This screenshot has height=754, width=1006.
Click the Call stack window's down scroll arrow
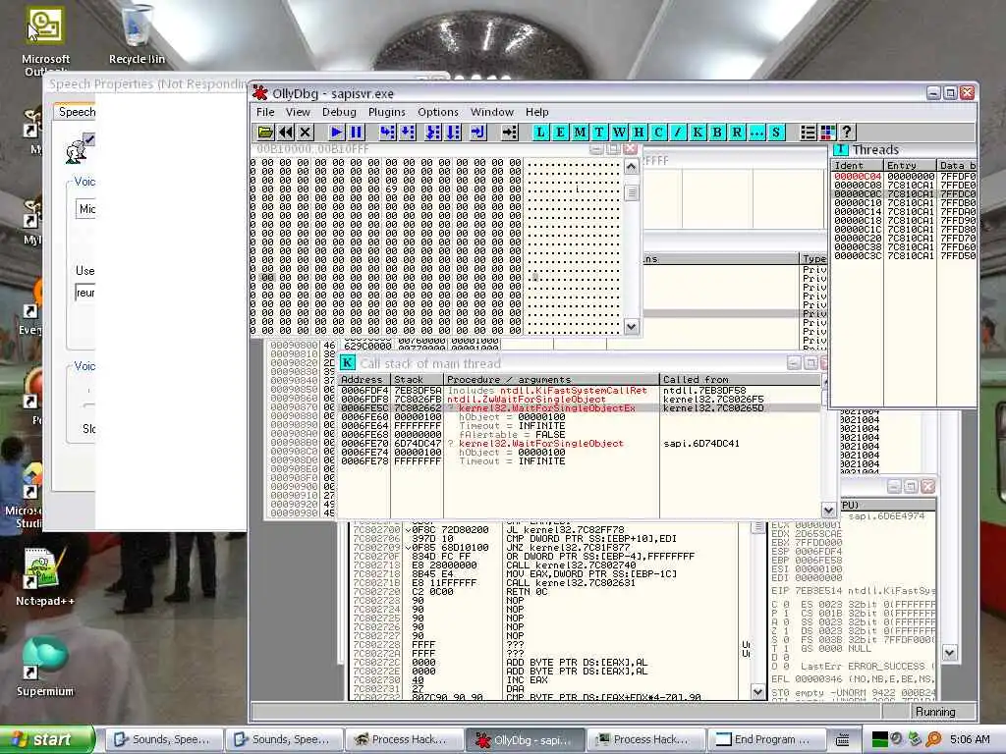828,511
